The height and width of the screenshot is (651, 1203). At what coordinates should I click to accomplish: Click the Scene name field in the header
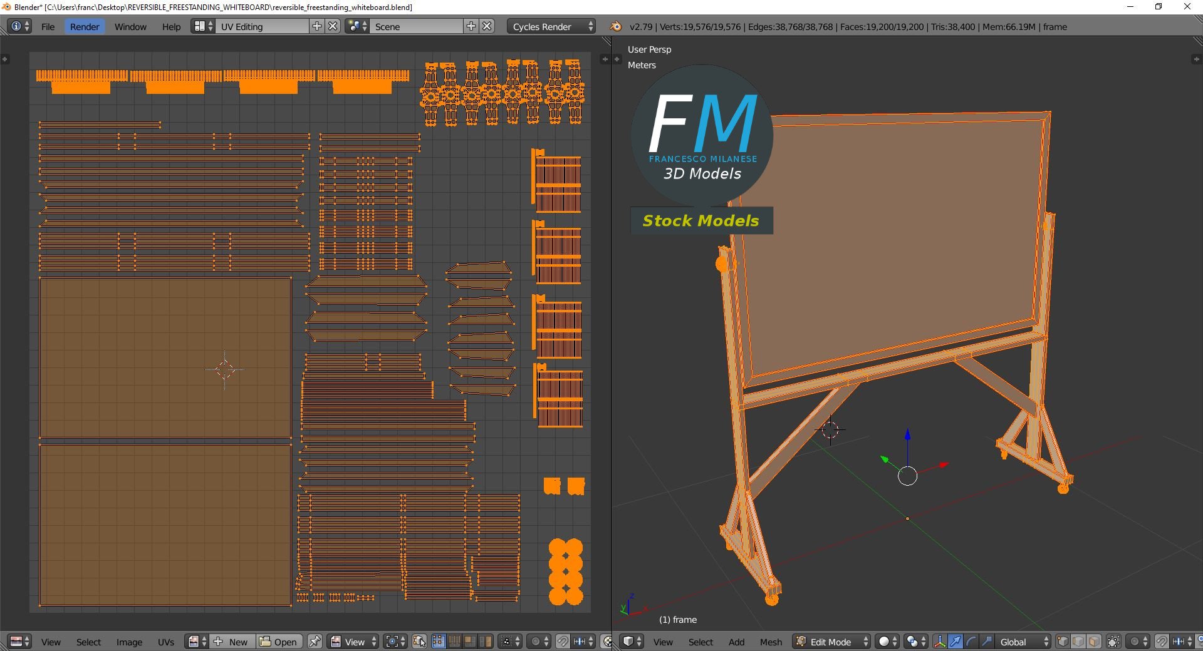(x=417, y=26)
